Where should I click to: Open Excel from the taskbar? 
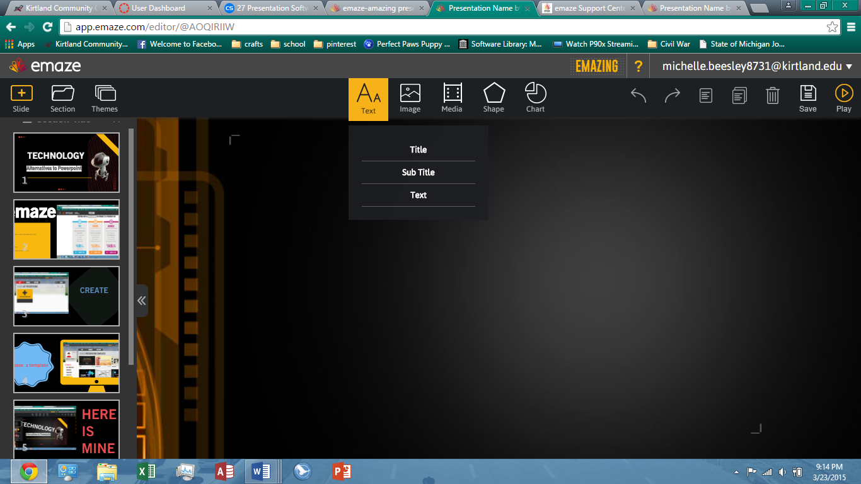(146, 471)
